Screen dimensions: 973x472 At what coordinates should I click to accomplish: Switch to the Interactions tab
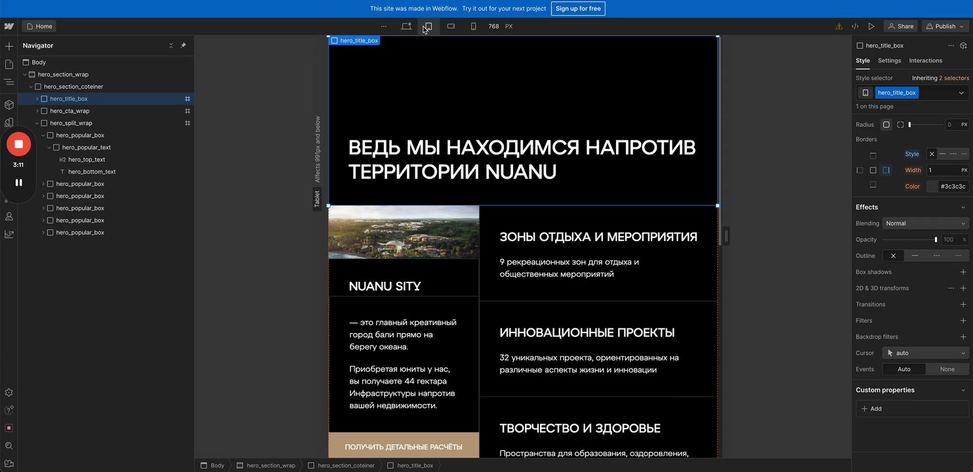pyautogui.click(x=926, y=60)
